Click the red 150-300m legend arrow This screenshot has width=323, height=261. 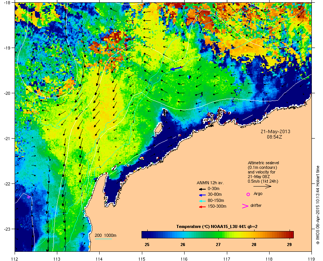point(202,207)
